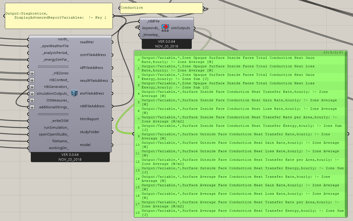
Task: Select the _writeOSM input
Action: [x=60, y=121]
